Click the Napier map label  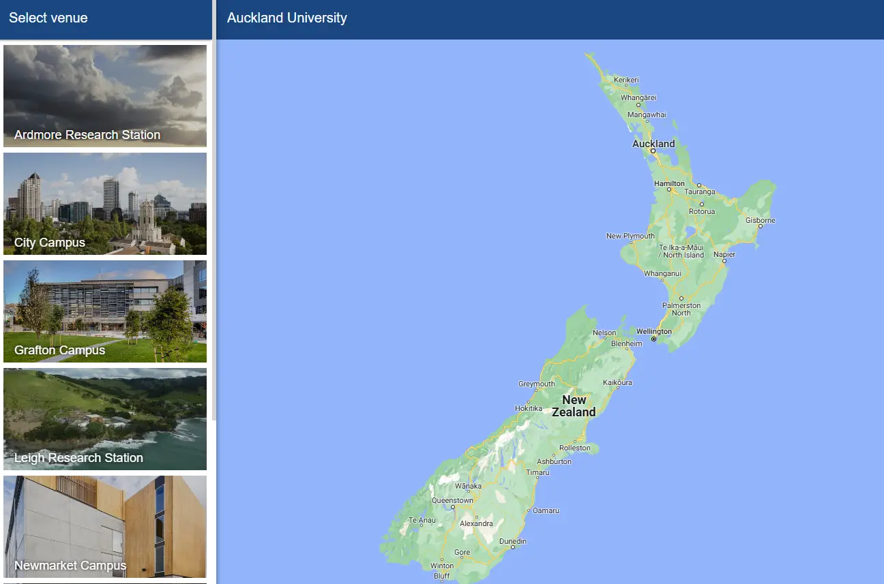point(724,255)
